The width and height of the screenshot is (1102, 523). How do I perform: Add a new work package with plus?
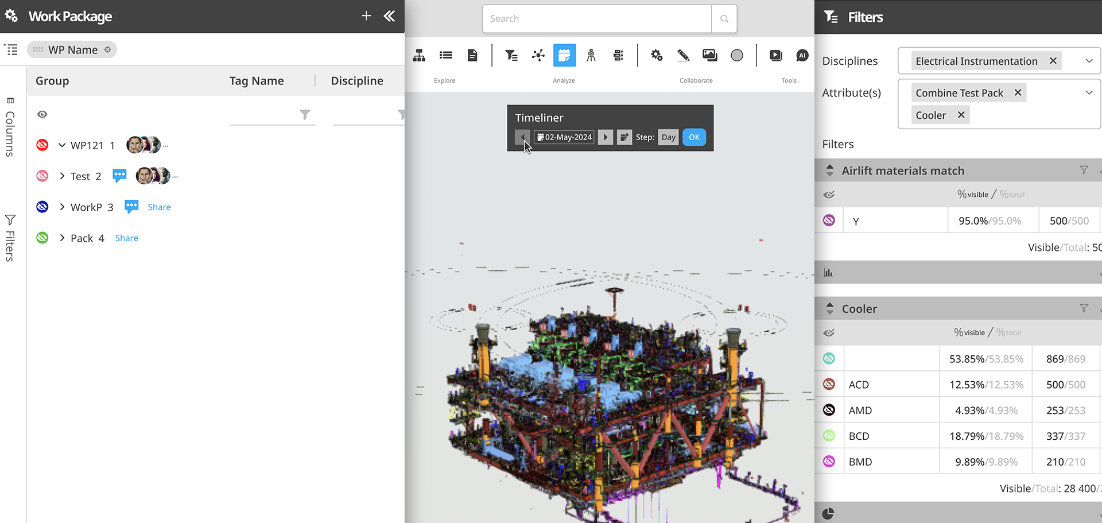coord(366,16)
